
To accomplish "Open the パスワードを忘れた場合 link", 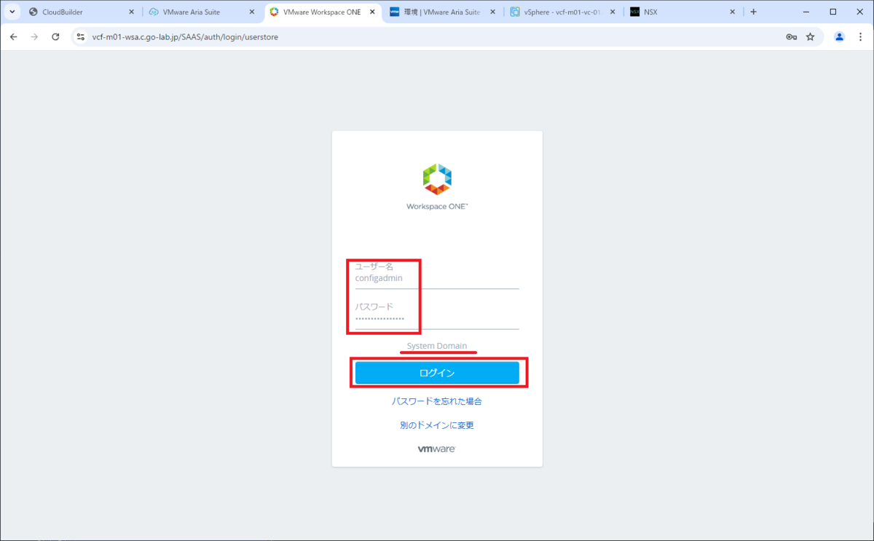I will pos(437,401).
